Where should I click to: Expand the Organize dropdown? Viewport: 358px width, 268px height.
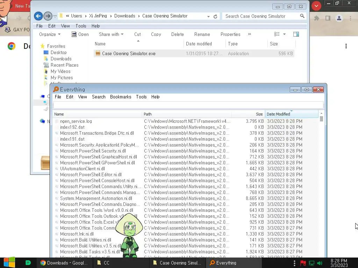[x=50, y=34]
